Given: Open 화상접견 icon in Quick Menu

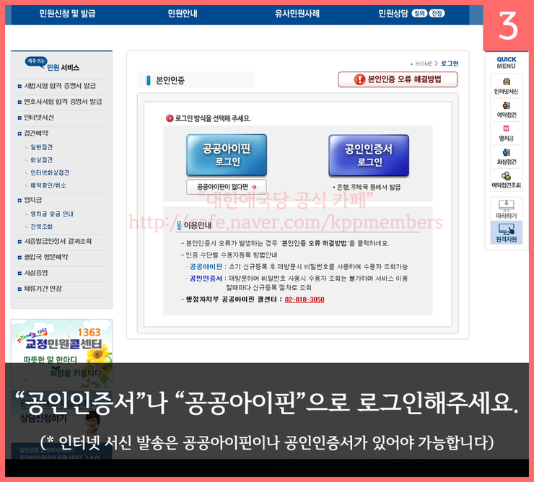Looking at the screenshot, I should point(506,156).
